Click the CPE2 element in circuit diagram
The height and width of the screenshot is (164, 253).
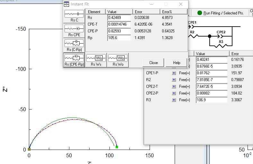(221, 36)
